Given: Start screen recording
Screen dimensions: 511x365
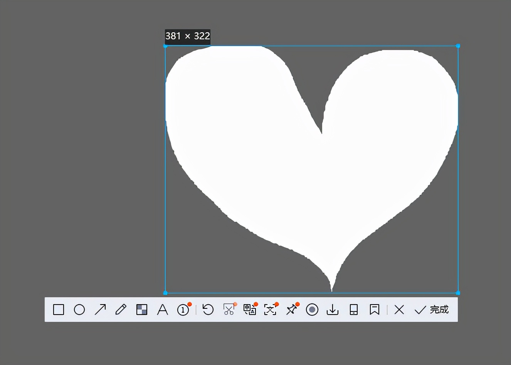Looking at the screenshot, I should pos(312,310).
